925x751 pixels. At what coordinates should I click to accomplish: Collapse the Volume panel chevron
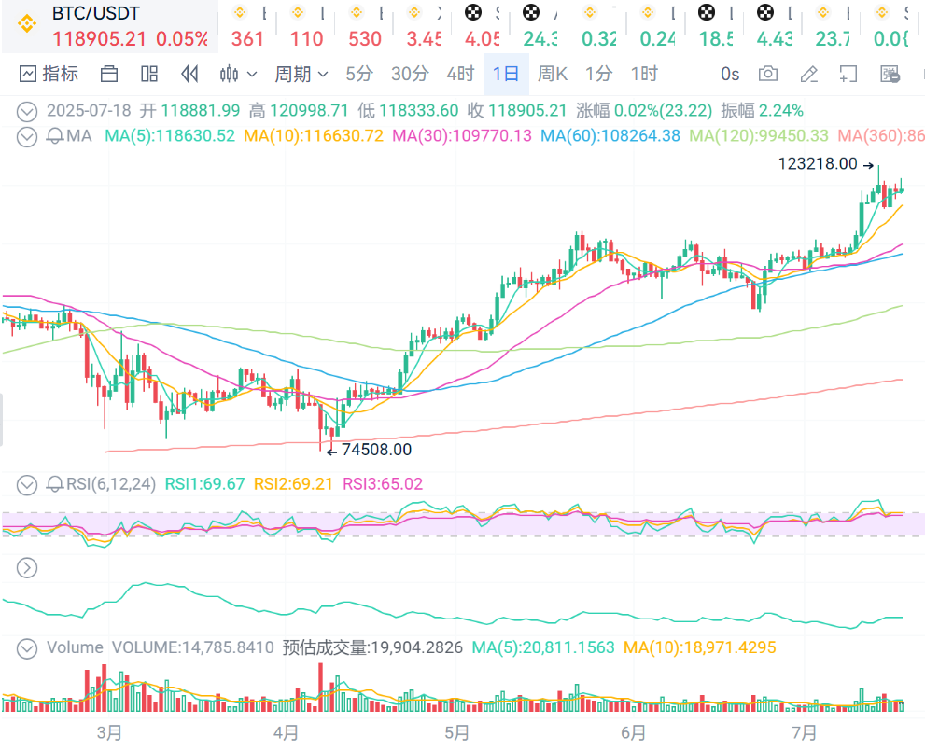pyautogui.click(x=27, y=648)
